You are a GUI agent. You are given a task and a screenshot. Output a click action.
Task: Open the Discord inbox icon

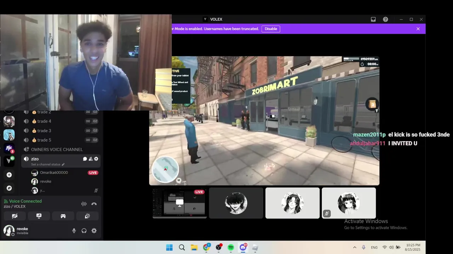click(373, 19)
